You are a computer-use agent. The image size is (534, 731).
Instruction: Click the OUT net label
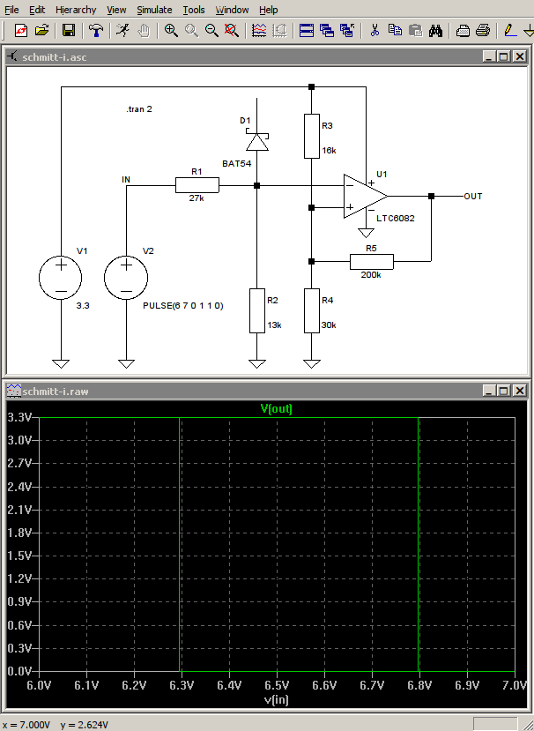tap(473, 197)
